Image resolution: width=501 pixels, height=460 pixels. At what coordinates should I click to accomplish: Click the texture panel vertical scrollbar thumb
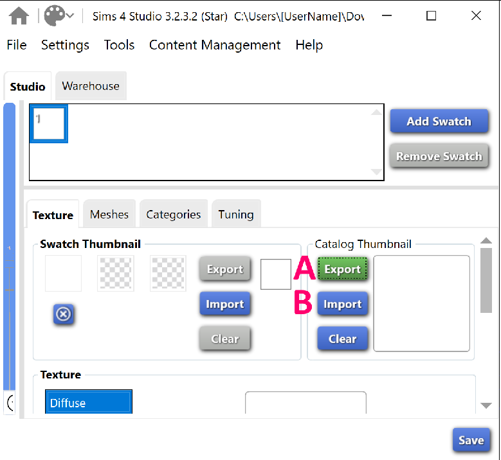(x=486, y=280)
